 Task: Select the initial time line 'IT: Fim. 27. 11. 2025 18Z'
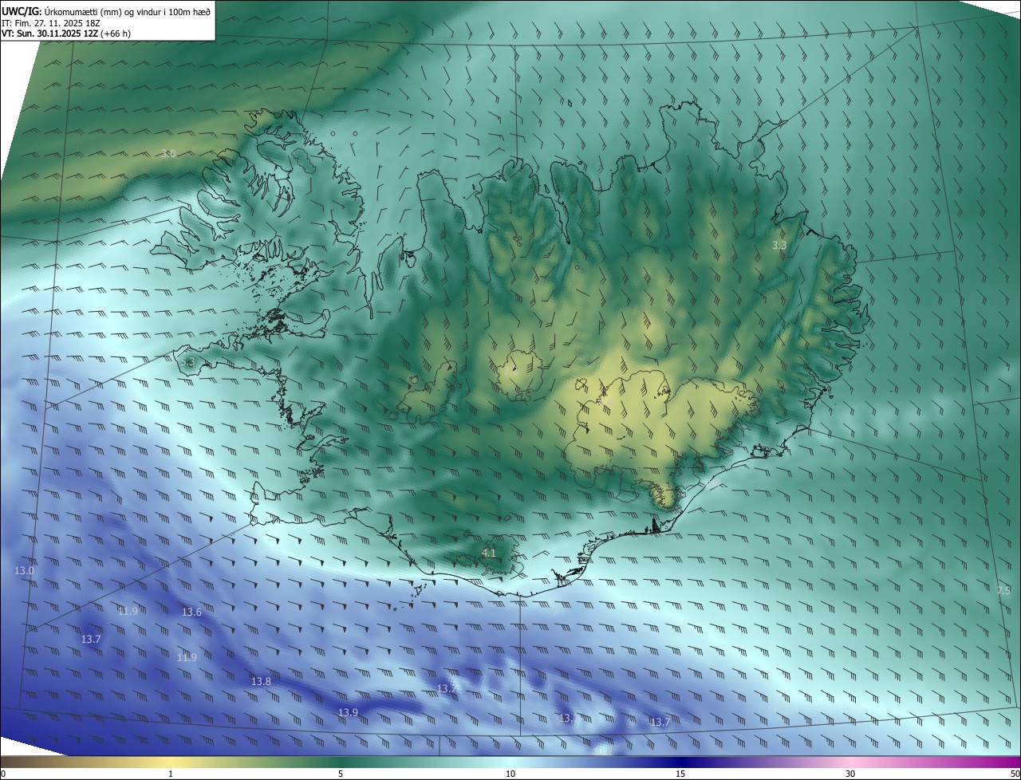tap(50, 22)
